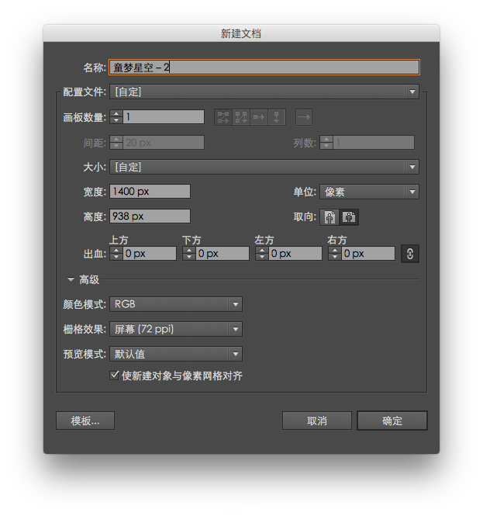The height and width of the screenshot is (516, 483).
Task: Click the right-to-left layout arrow icon
Action: tap(303, 117)
